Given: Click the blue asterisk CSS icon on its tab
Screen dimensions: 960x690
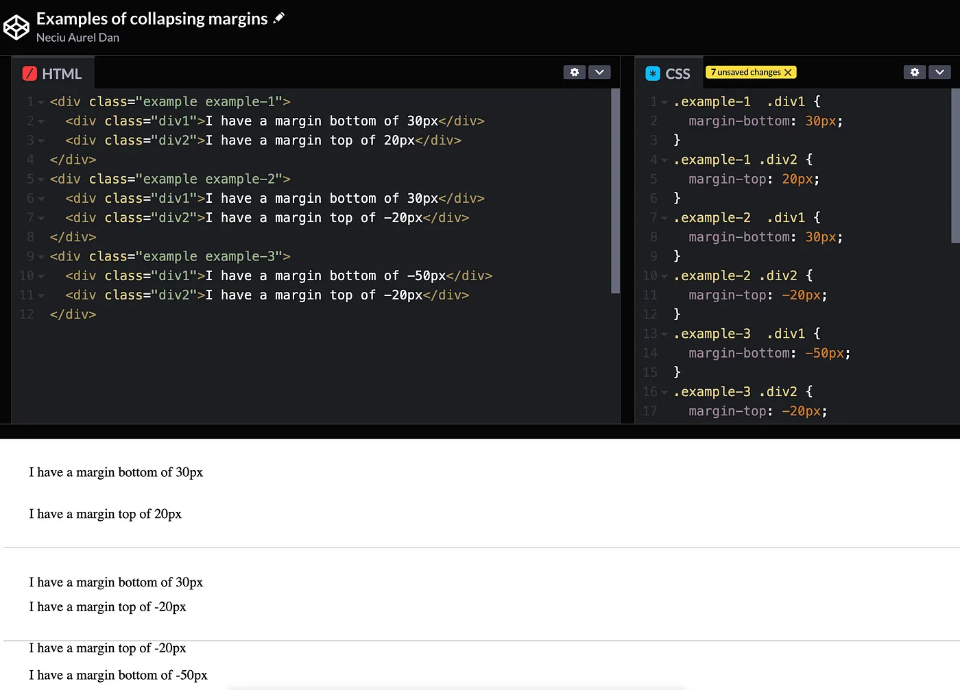Looking at the screenshot, I should click(652, 72).
